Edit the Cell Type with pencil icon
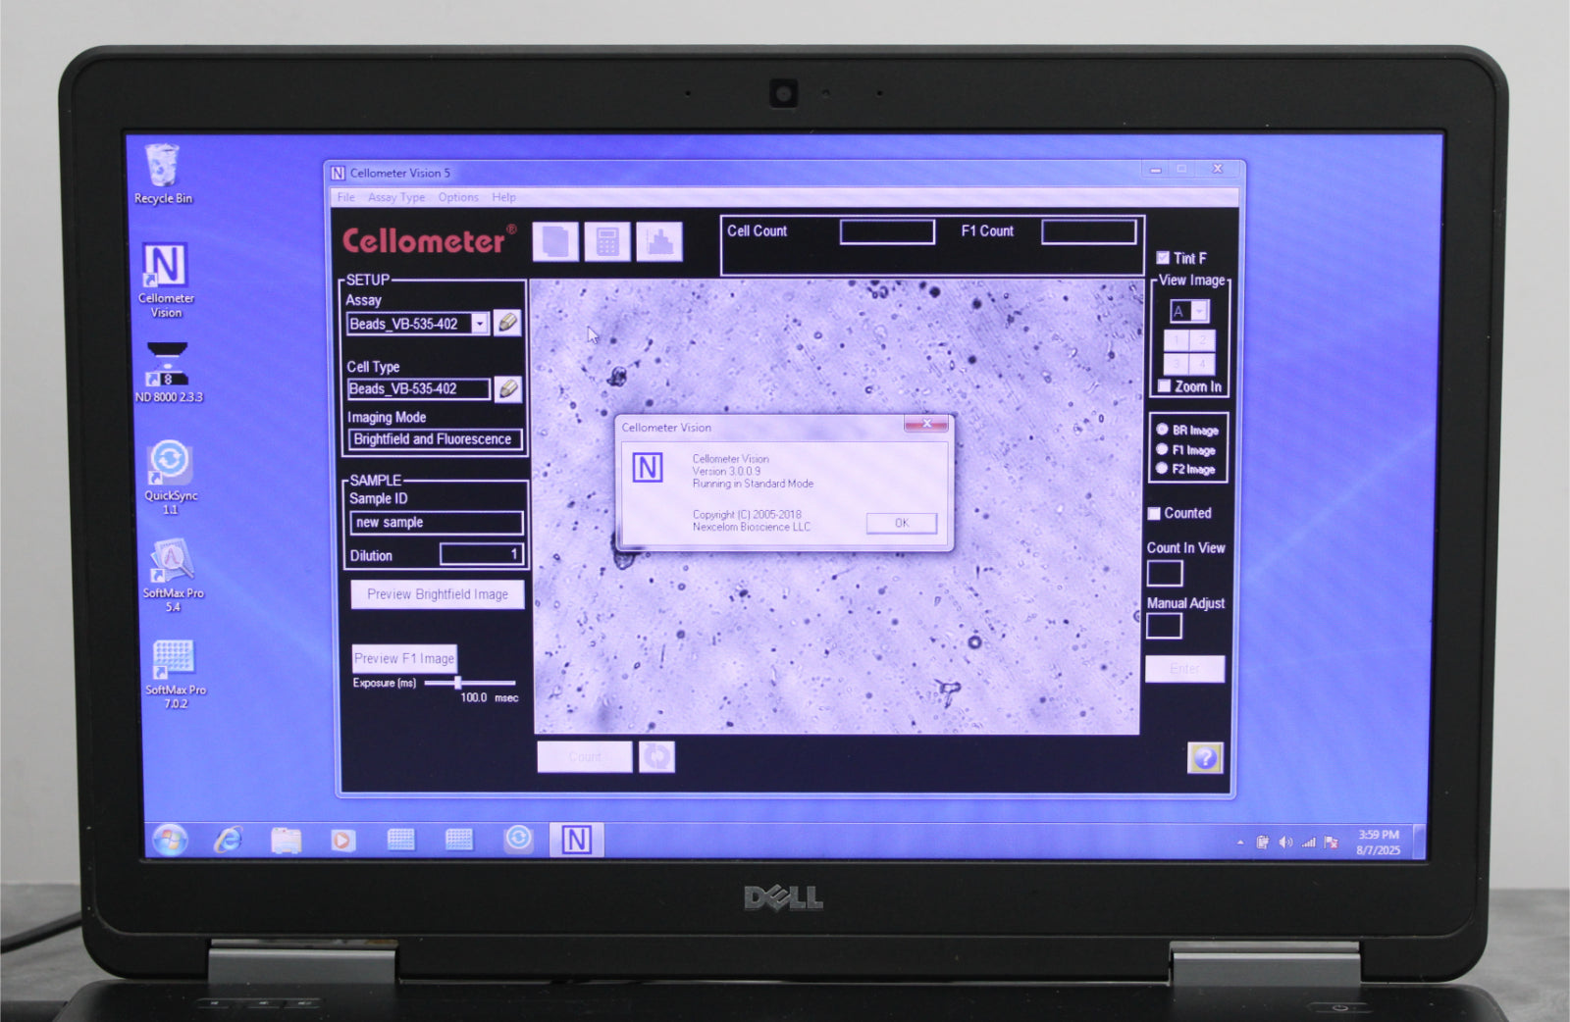This screenshot has width=1570, height=1022. point(507,388)
